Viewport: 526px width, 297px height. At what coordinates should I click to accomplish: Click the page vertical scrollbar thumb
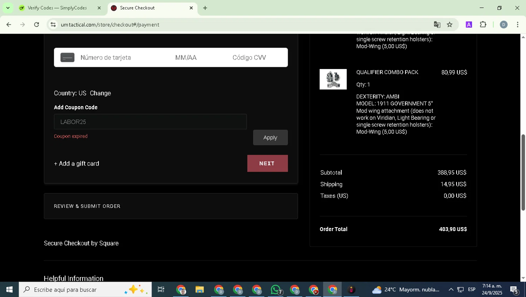coord(523,172)
